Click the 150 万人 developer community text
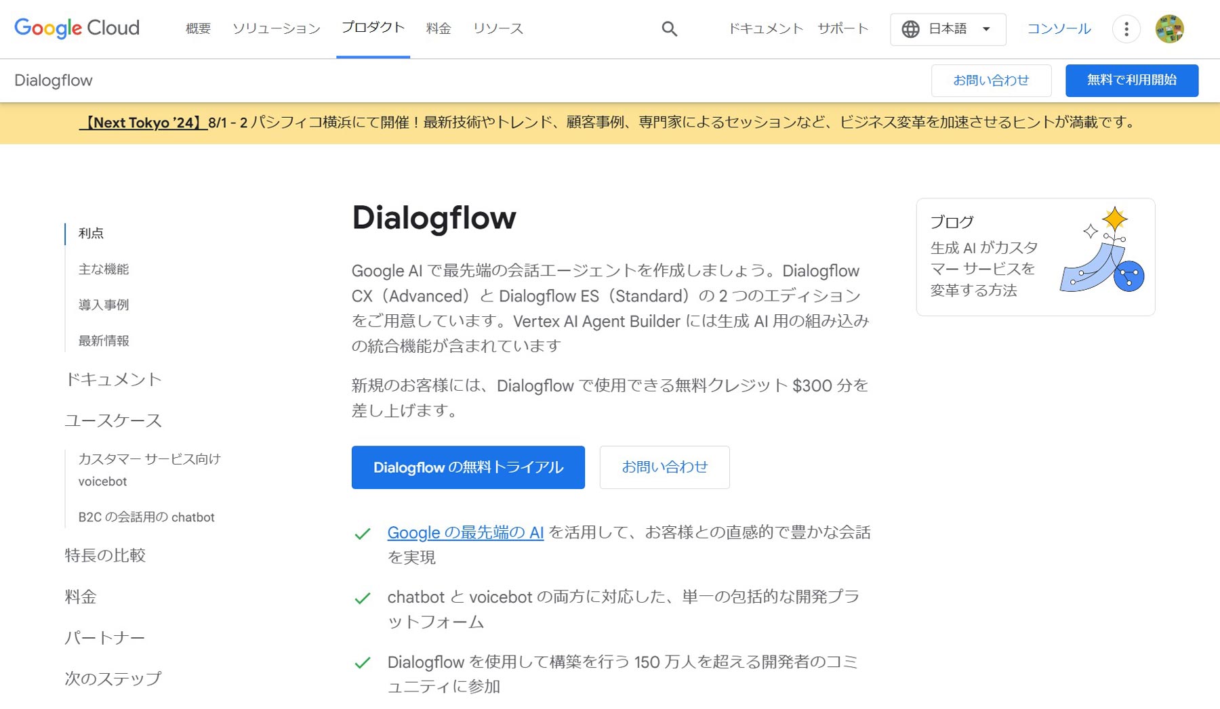This screenshot has height=709, width=1220. coord(623,674)
